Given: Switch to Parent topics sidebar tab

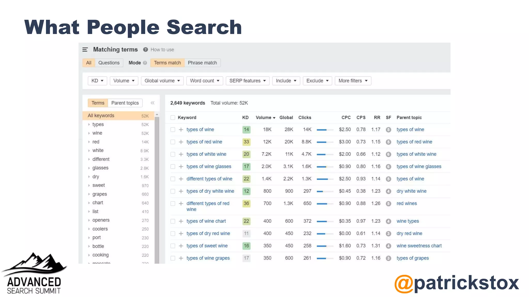Looking at the screenshot, I should click(125, 103).
